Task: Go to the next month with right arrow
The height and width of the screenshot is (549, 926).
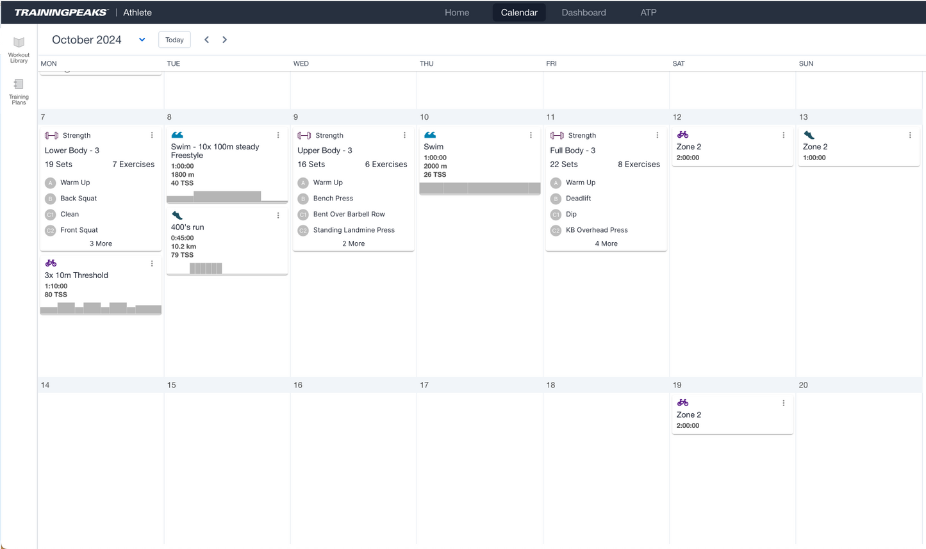Action: point(224,40)
